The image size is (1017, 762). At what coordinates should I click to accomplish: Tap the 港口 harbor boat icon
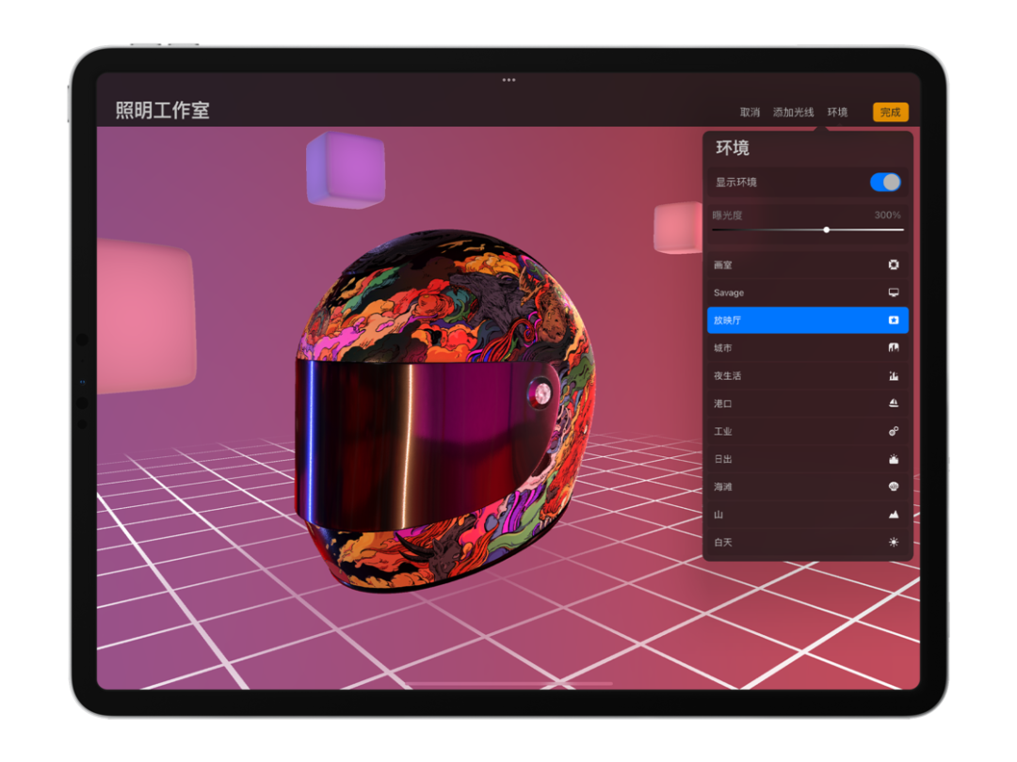click(x=893, y=403)
